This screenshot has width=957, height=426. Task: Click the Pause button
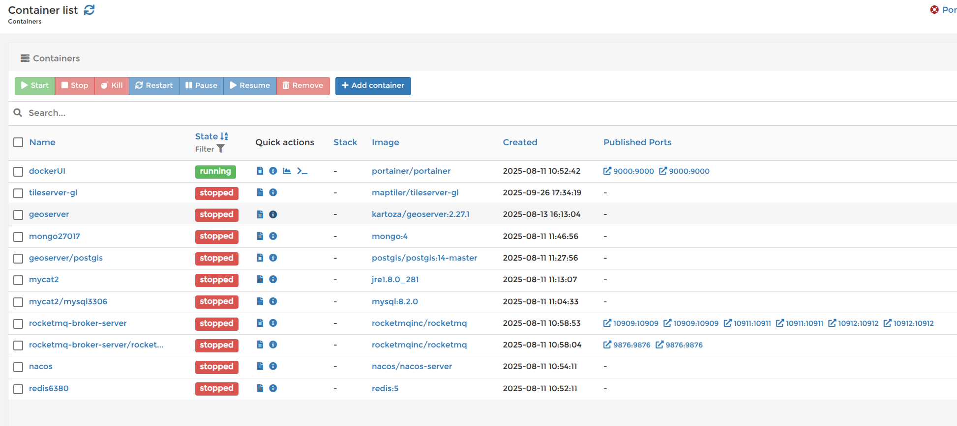coord(201,85)
